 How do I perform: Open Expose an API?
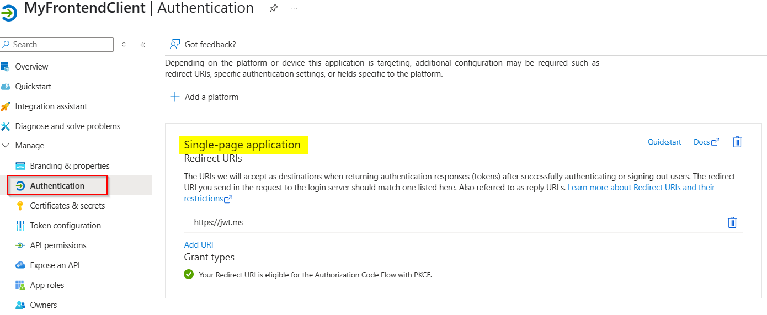[55, 265]
